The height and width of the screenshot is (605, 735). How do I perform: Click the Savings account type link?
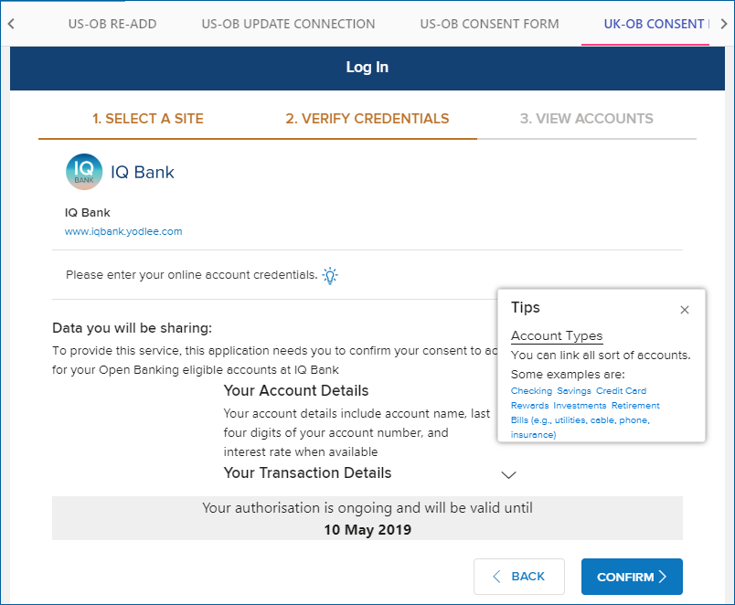pyautogui.click(x=574, y=391)
